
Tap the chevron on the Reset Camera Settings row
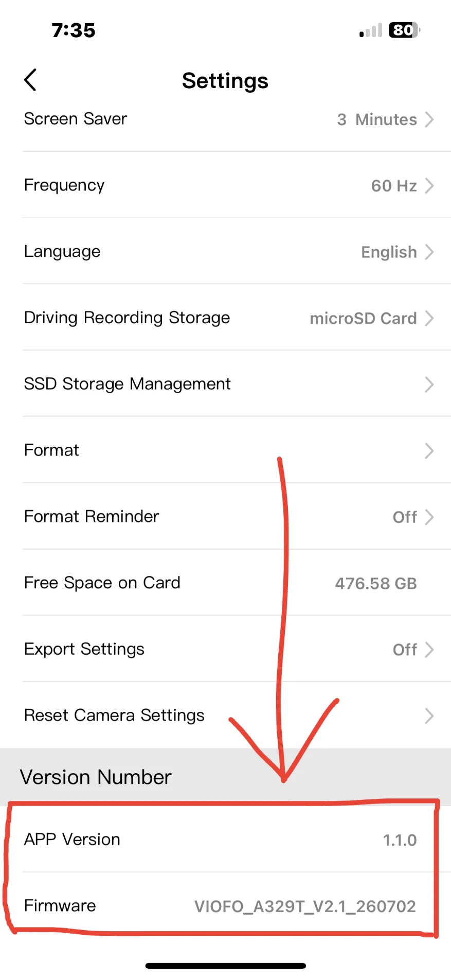click(429, 716)
